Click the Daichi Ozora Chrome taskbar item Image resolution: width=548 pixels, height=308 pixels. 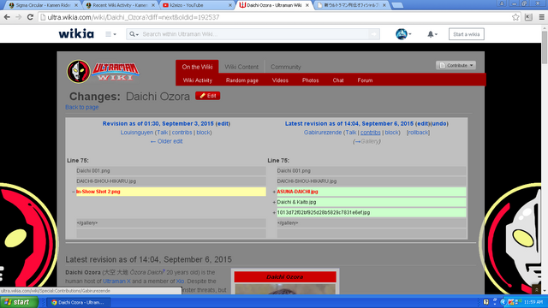(x=78, y=302)
